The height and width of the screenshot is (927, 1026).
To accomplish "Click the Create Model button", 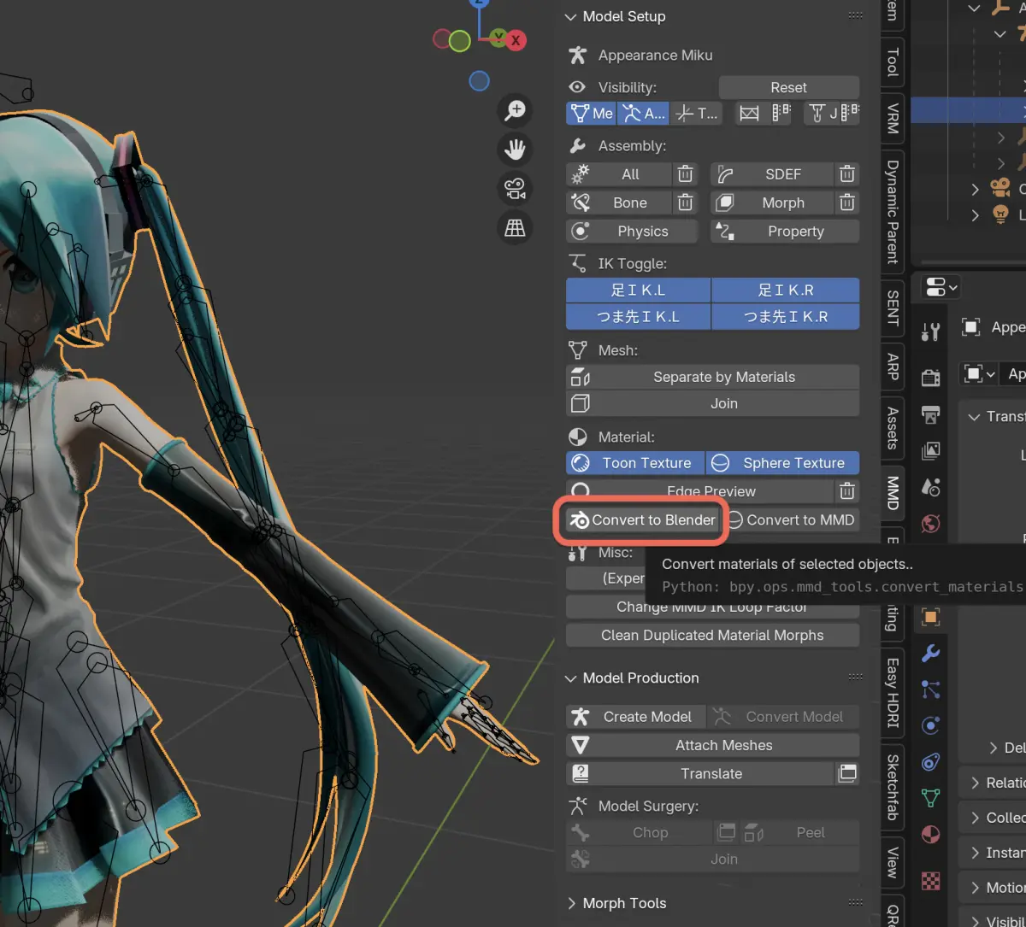I will (635, 717).
